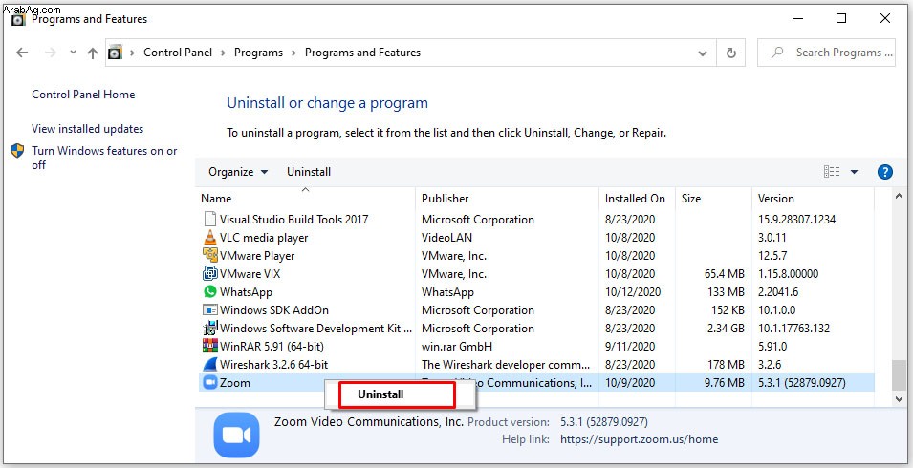The width and height of the screenshot is (913, 468).
Task: Select Windows SDK AddOn entry
Action: 274,309
